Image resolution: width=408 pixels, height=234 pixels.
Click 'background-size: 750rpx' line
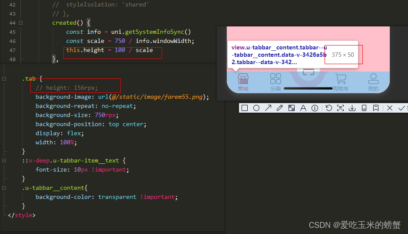coord(77,115)
